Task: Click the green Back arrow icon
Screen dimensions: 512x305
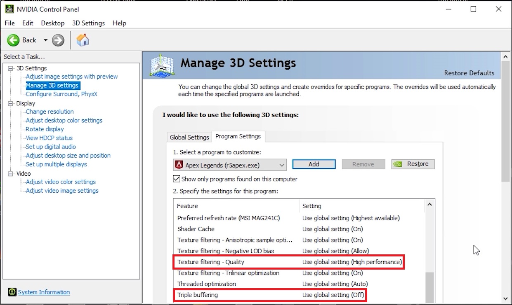Action: (14, 40)
